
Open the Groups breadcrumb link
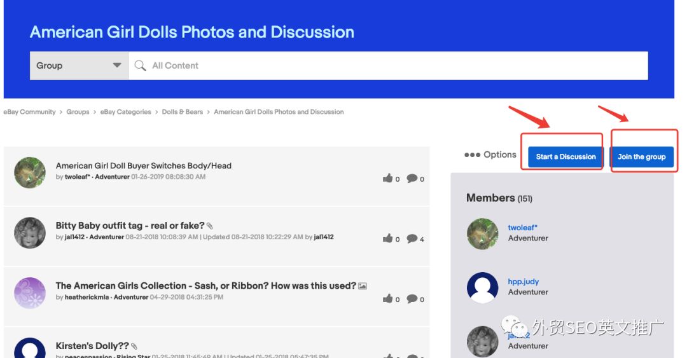[x=78, y=112]
